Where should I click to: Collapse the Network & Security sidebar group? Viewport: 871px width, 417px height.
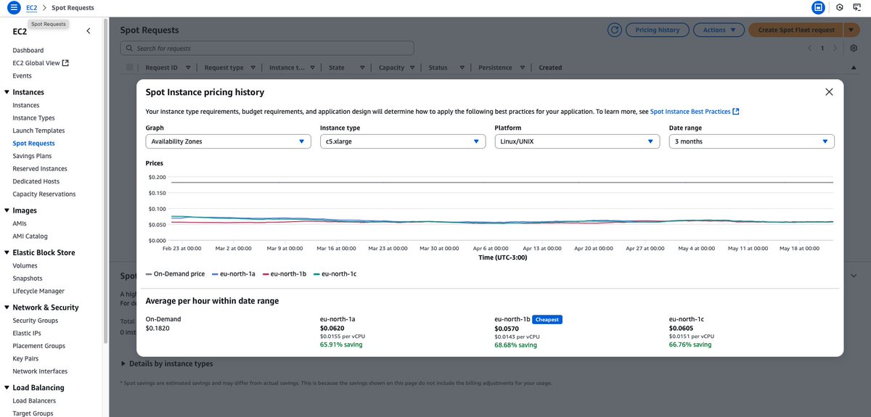point(7,307)
